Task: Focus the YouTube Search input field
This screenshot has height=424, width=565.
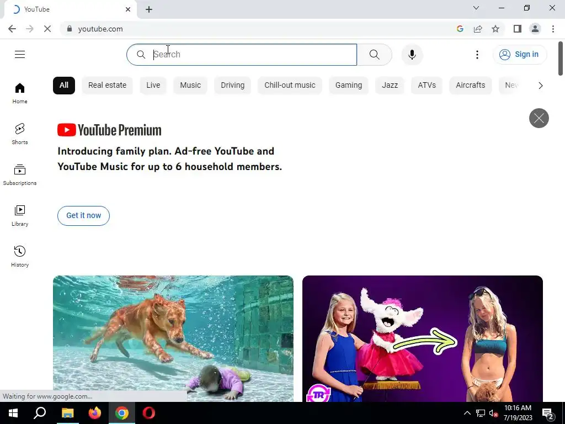Action: click(242, 55)
